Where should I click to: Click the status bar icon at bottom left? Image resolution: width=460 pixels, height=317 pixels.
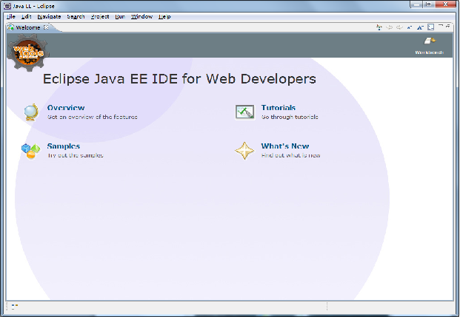point(15,307)
